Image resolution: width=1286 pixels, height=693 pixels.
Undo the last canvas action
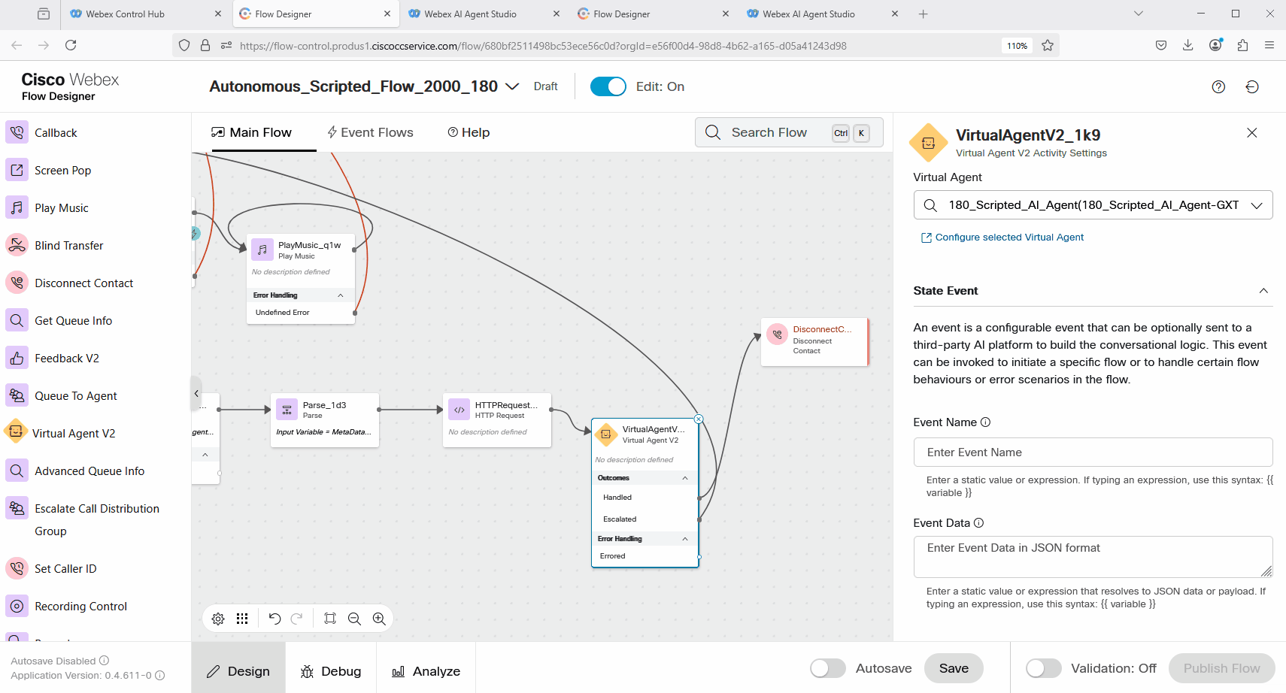click(274, 619)
